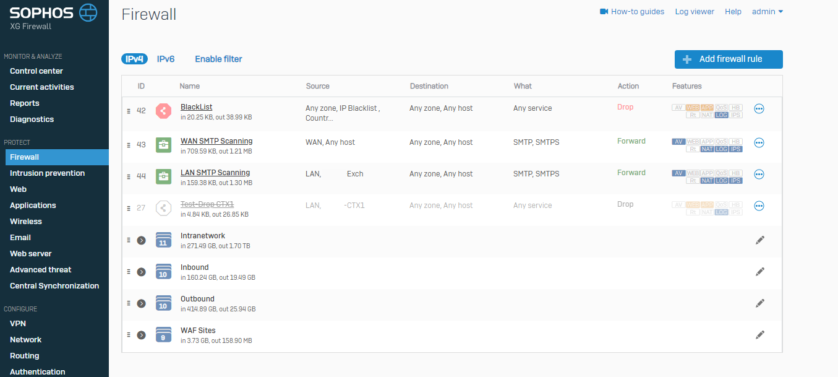This screenshot has width=838, height=377.
Task: Toggle the LOG feature badge on BlackList rule
Action: (721, 115)
